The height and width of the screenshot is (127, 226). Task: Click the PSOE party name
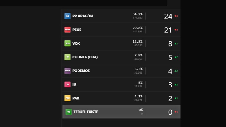(77, 30)
